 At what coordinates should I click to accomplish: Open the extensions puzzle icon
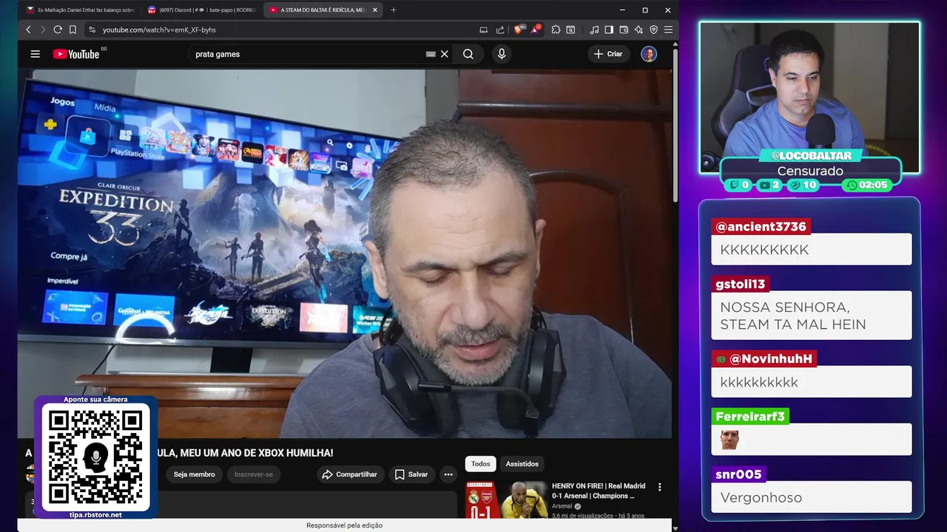tap(556, 30)
